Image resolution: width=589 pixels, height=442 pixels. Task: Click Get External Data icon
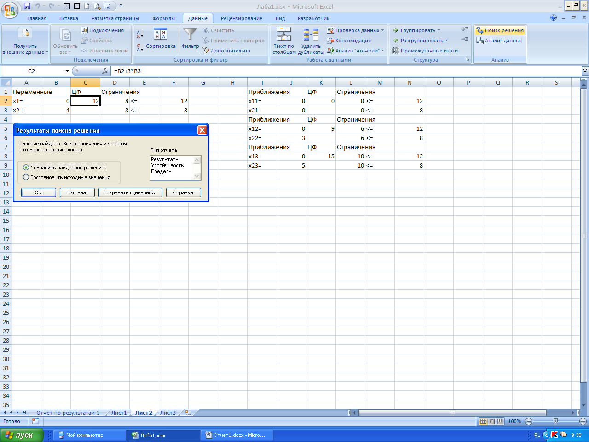[x=25, y=34]
